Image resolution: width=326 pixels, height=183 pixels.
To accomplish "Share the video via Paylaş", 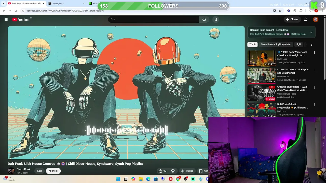I will point(187,171).
